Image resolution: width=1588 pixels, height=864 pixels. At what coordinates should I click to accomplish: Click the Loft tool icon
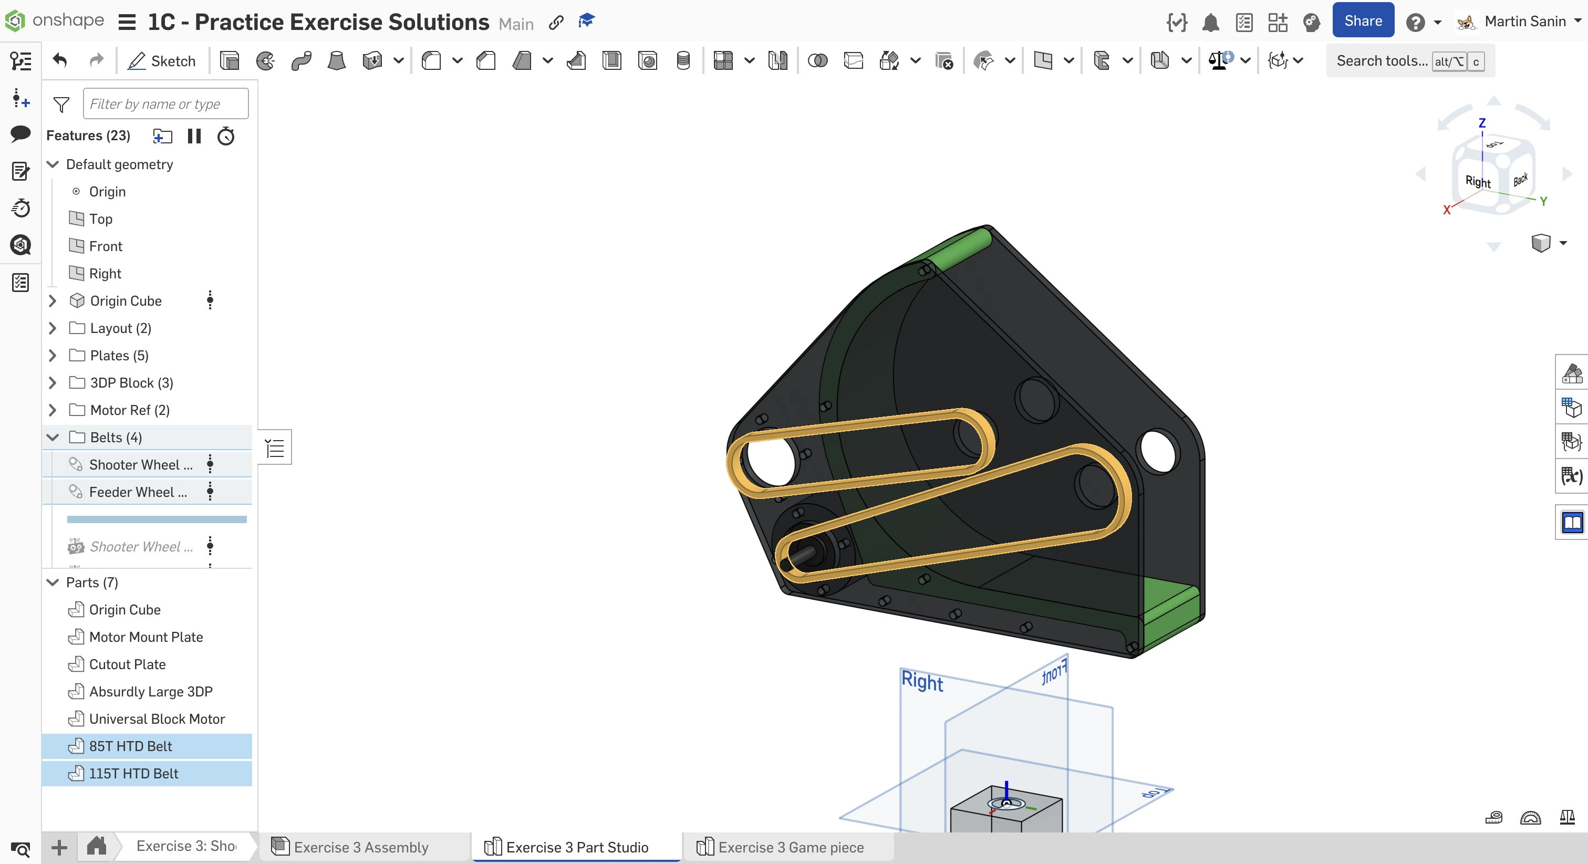pyautogui.click(x=336, y=60)
